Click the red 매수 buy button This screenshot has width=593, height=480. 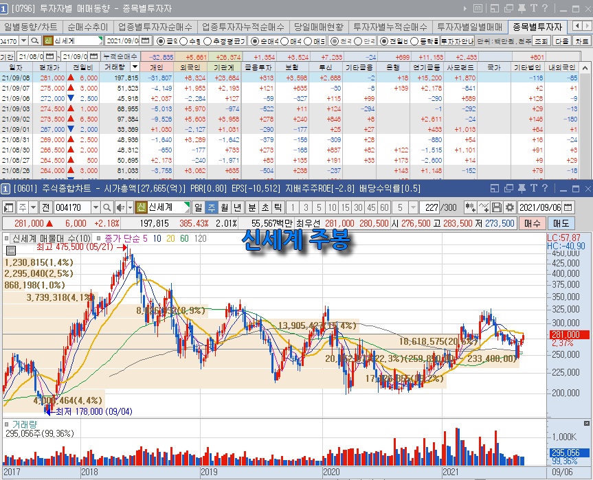[532, 223]
